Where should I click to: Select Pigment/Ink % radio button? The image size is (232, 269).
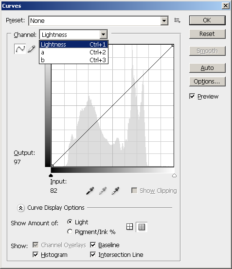(x=70, y=232)
